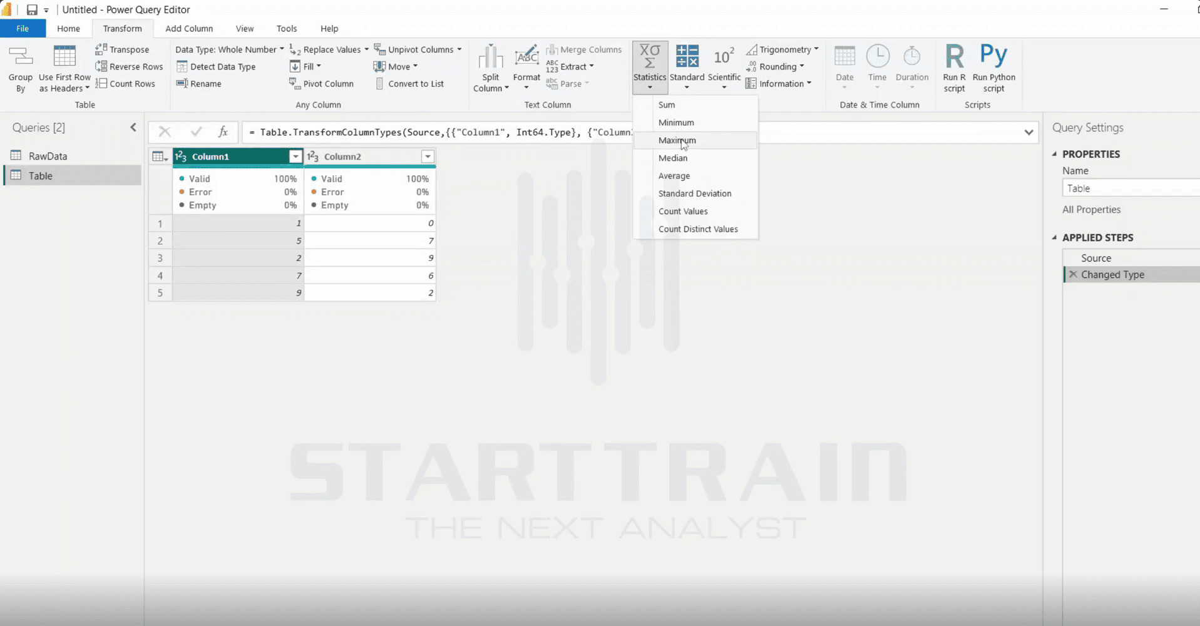Screen dimensions: 1200x626
Task: Select Maximum from Statistics menu
Action: point(695,140)
